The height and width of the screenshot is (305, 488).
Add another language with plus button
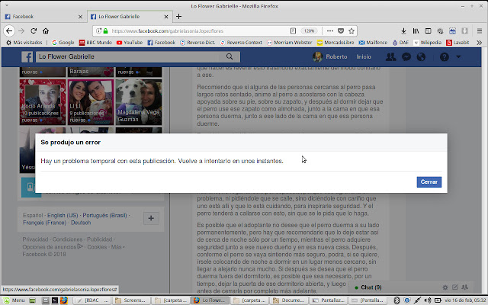pyautogui.click(x=151, y=218)
